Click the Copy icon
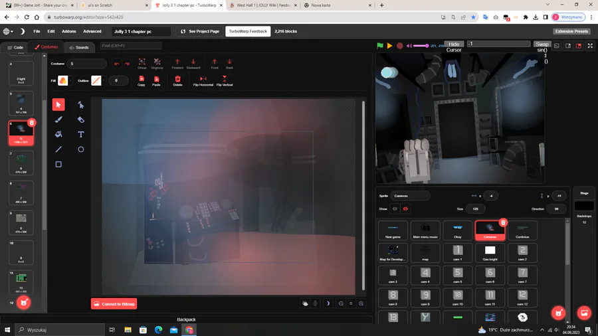 [142, 81]
